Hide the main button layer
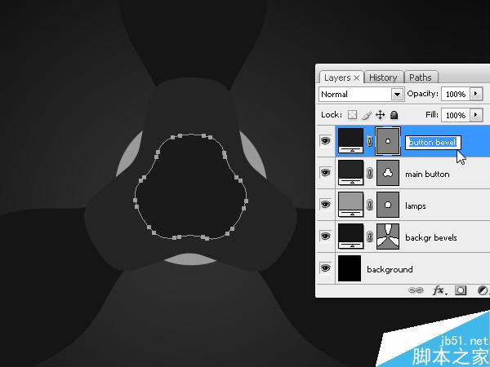490x367 pixels. (325, 173)
